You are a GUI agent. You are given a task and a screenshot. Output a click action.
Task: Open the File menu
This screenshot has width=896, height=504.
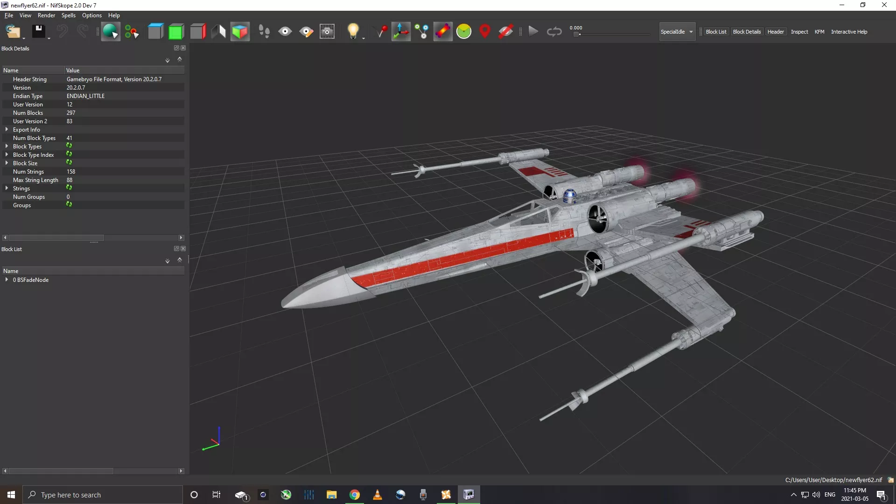click(9, 15)
